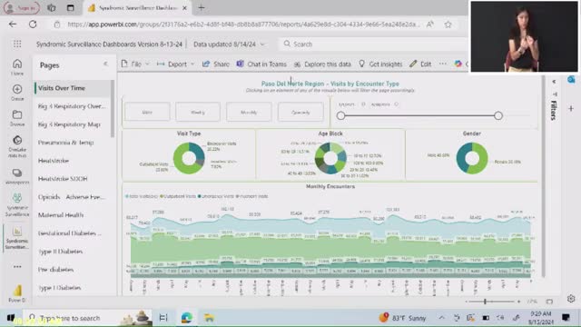The image size is (581, 327).
Task: Open toolbar More options ellipsis
Action: (x=443, y=64)
